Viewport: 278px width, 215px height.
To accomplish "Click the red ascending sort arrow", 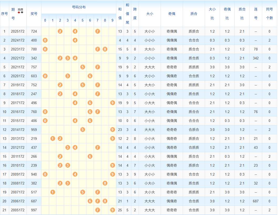I will click(19, 12).
